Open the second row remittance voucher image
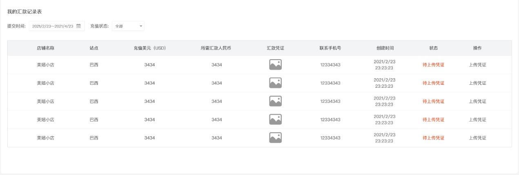The width and height of the screenshot is (519, 175). [x=275, y=83]
